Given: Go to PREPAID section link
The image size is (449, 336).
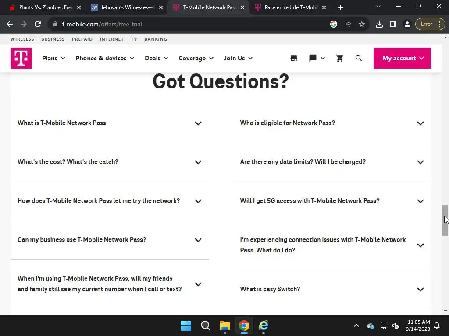Looking at the screenshot, I should (82, 39).
